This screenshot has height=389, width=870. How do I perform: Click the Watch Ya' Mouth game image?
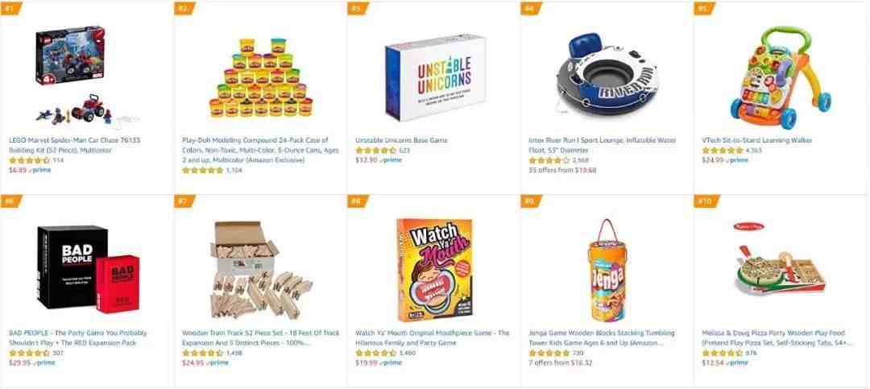click(x=434, y=270)
